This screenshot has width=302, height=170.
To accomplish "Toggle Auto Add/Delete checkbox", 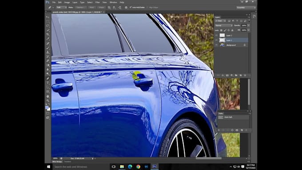I will tap(131, 7).
